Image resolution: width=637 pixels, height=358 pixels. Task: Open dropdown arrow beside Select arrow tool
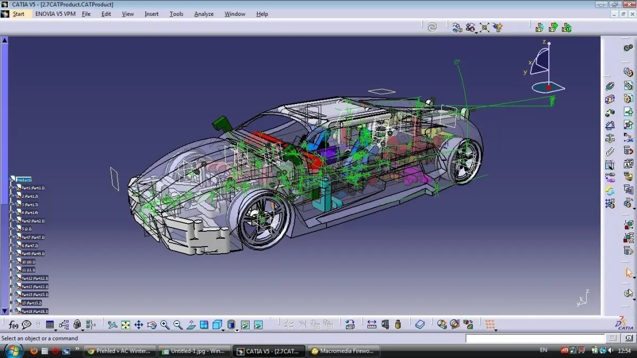634,277
